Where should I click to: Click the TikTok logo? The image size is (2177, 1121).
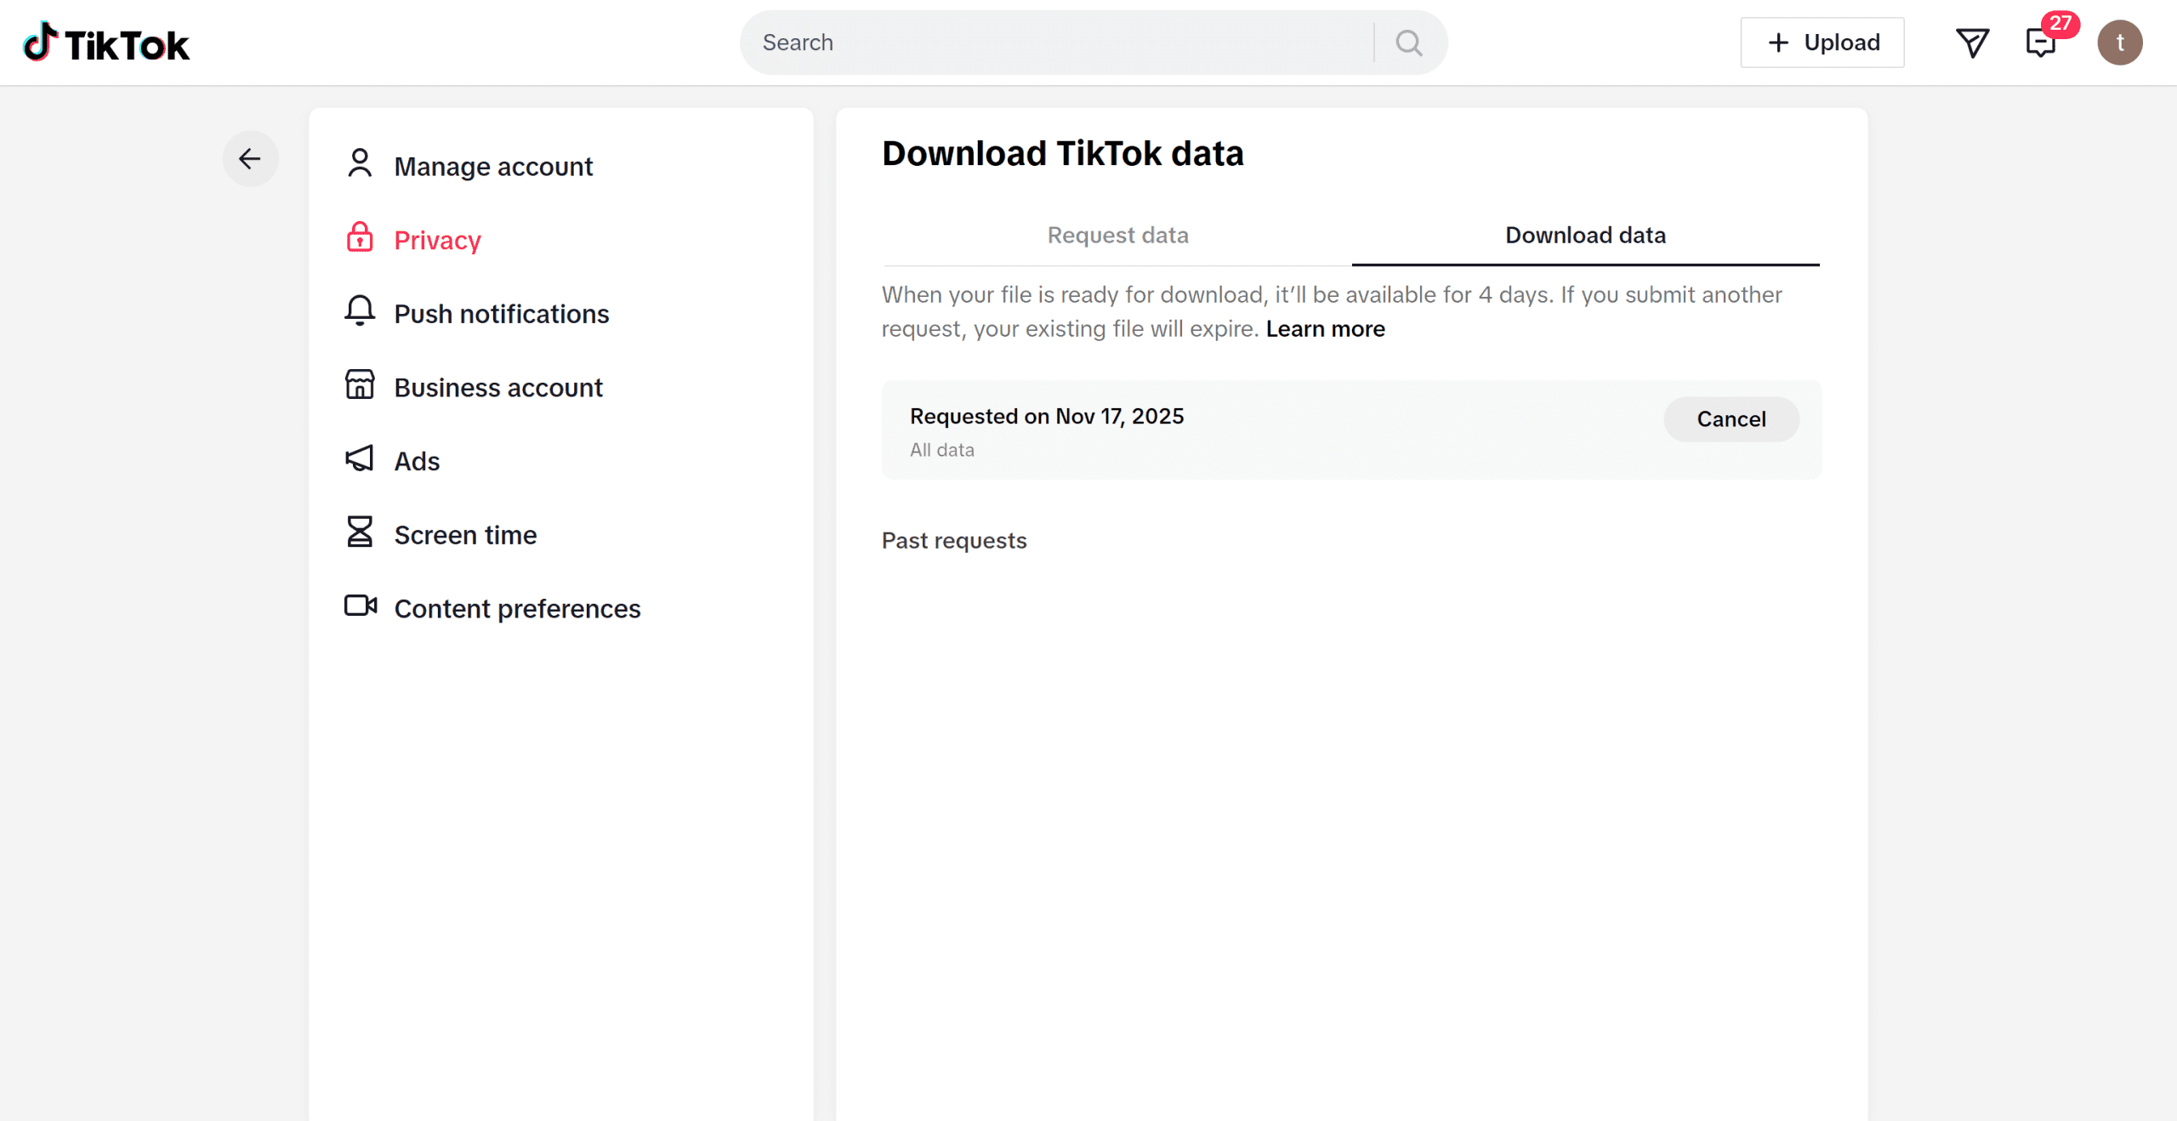[105, 43]
